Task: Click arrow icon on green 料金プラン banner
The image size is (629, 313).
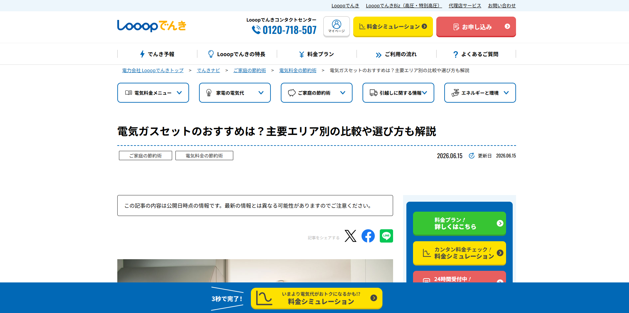Action: pos(500,223)
